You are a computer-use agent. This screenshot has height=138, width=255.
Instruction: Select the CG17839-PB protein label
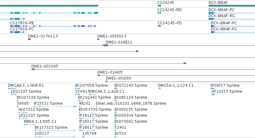(22, 23)
